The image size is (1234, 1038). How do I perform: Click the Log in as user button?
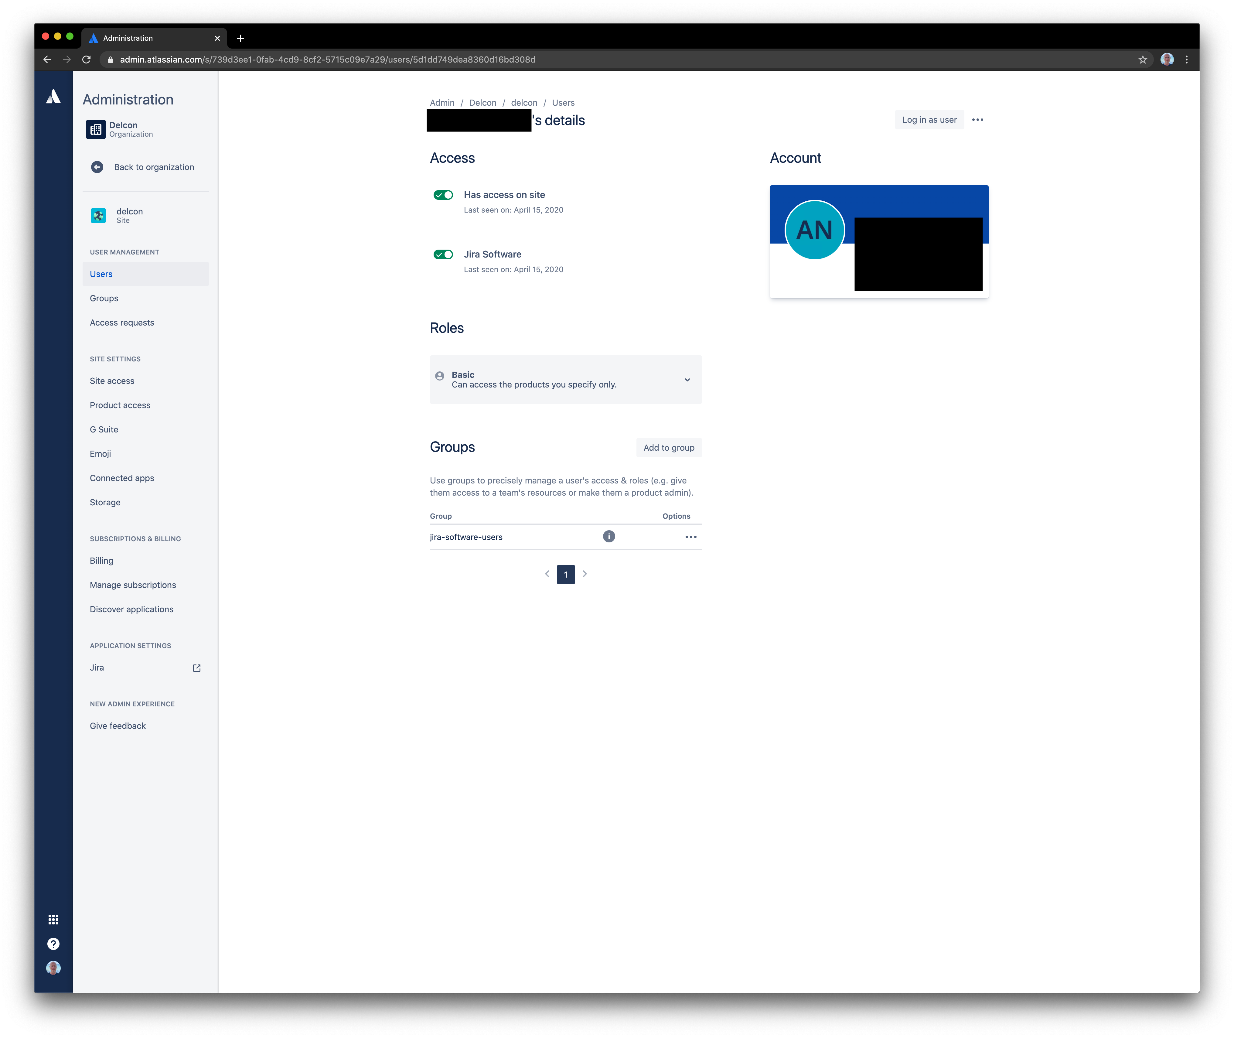(x=929, y=119)
